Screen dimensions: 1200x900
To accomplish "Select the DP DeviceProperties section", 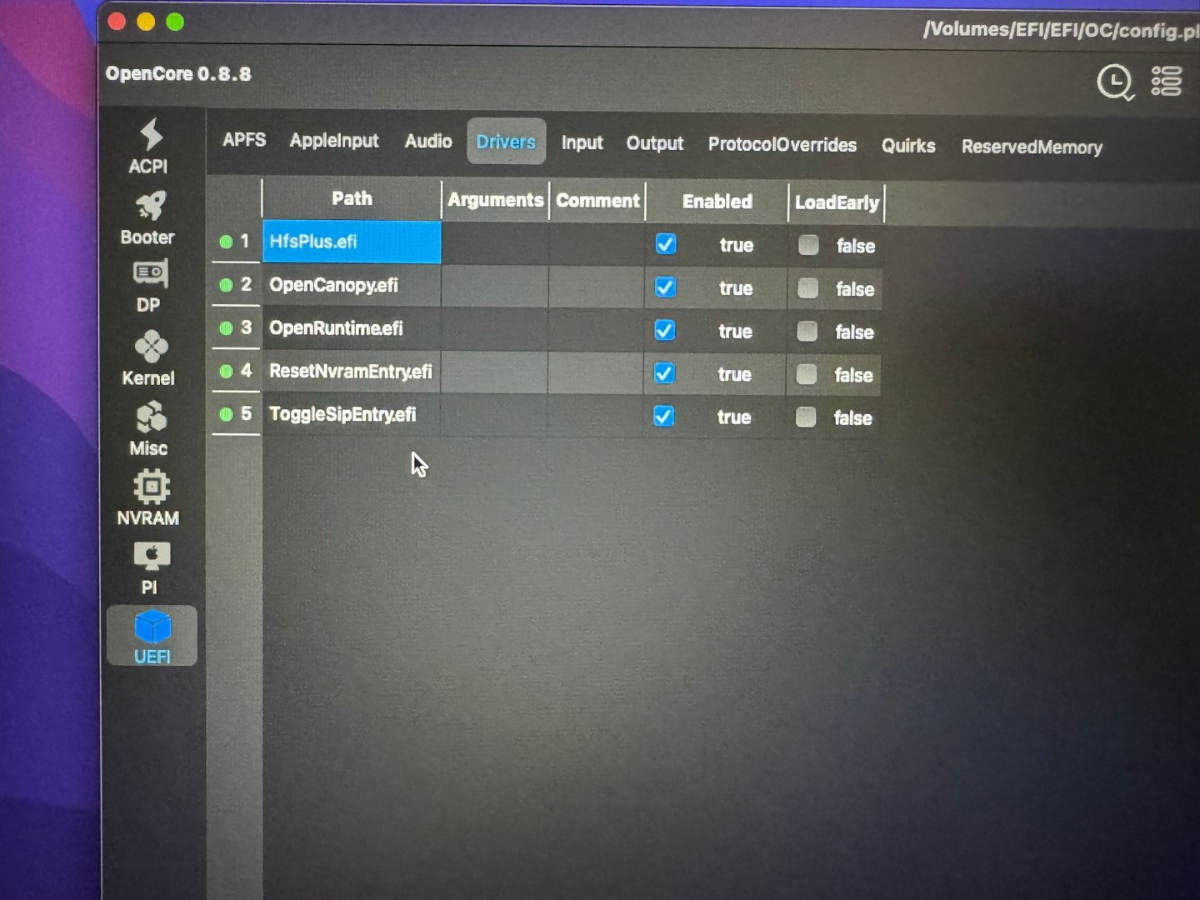I will [x=150, y=286].
